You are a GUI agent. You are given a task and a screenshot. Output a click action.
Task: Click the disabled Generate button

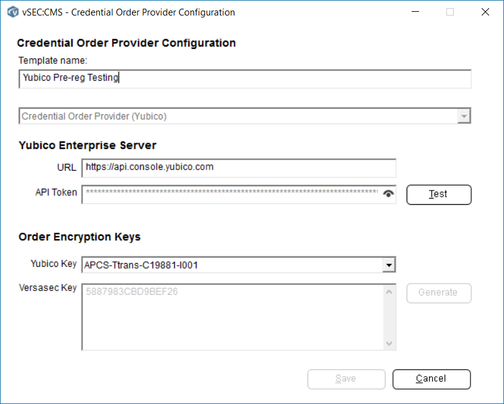438,293
